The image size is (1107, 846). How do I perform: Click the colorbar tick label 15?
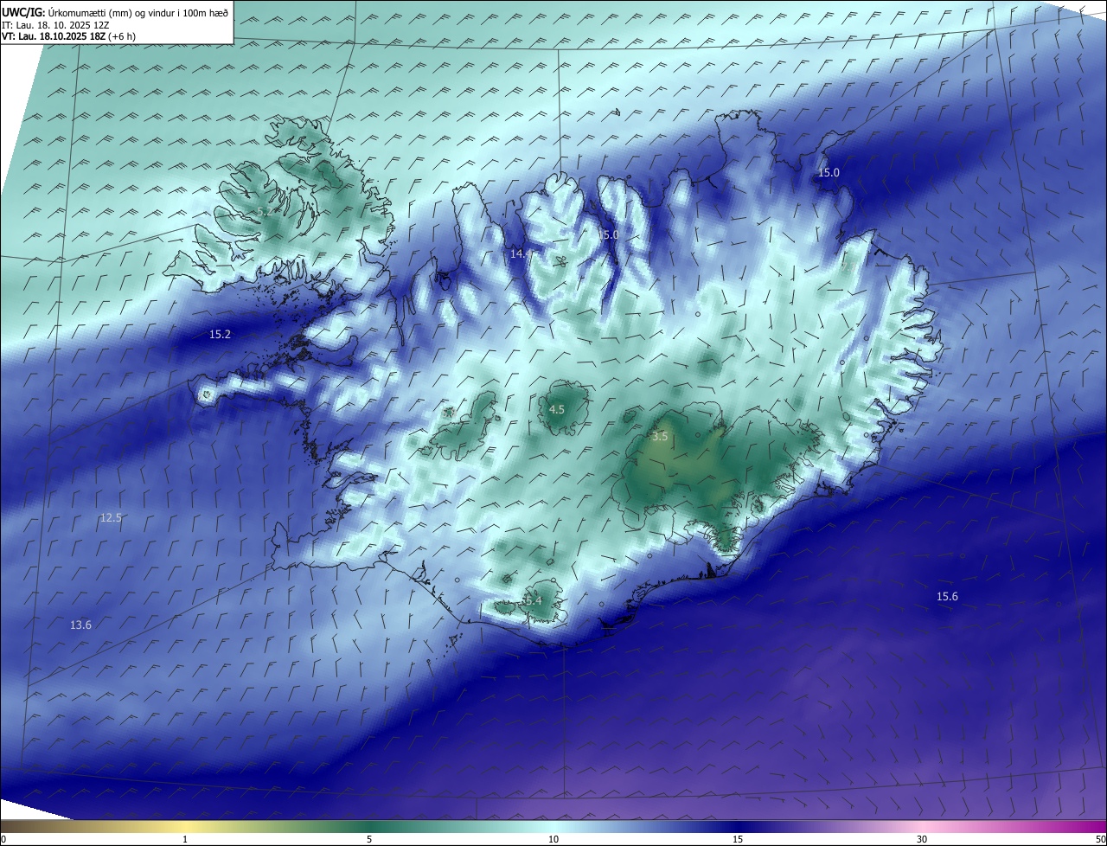tap(738, 839)
